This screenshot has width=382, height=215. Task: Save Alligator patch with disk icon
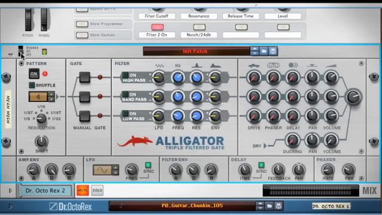(273, 51)
